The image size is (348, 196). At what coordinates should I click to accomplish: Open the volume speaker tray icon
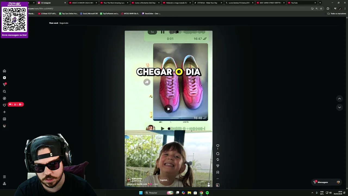pos(330,193)
